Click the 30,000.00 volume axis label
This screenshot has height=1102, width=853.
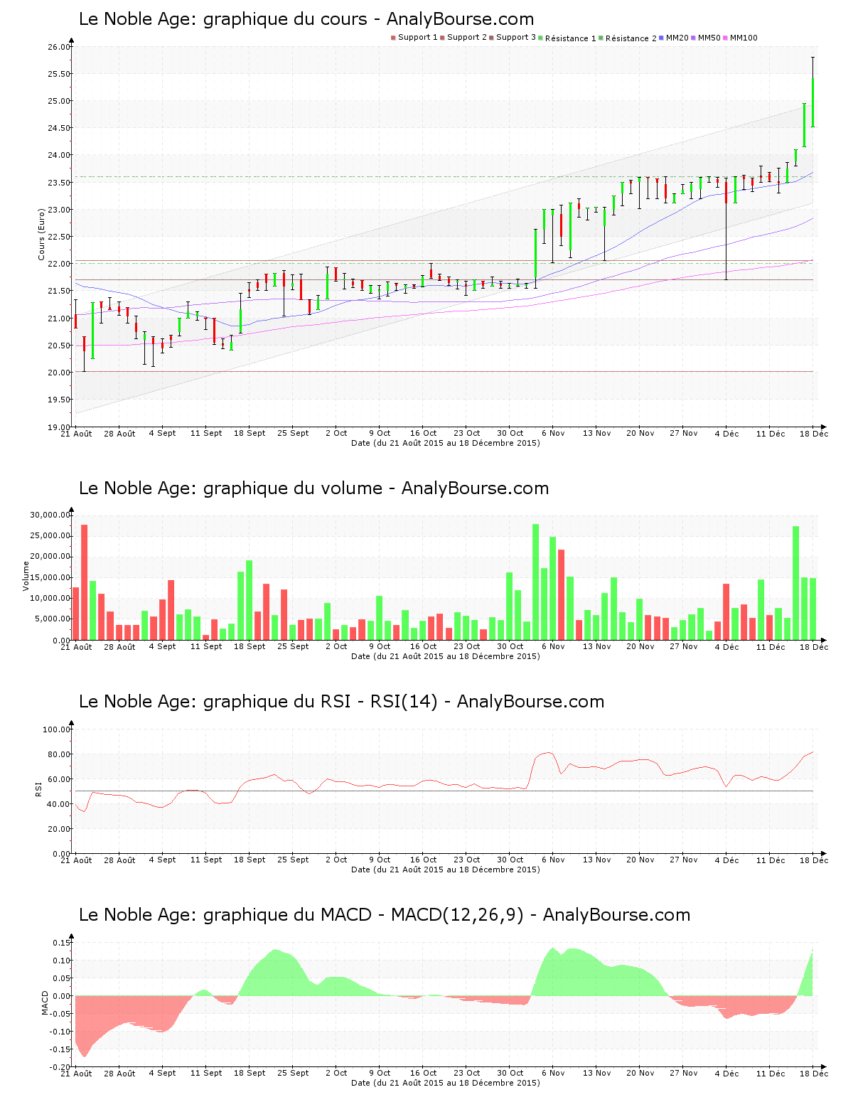click(x=50, y=515)
